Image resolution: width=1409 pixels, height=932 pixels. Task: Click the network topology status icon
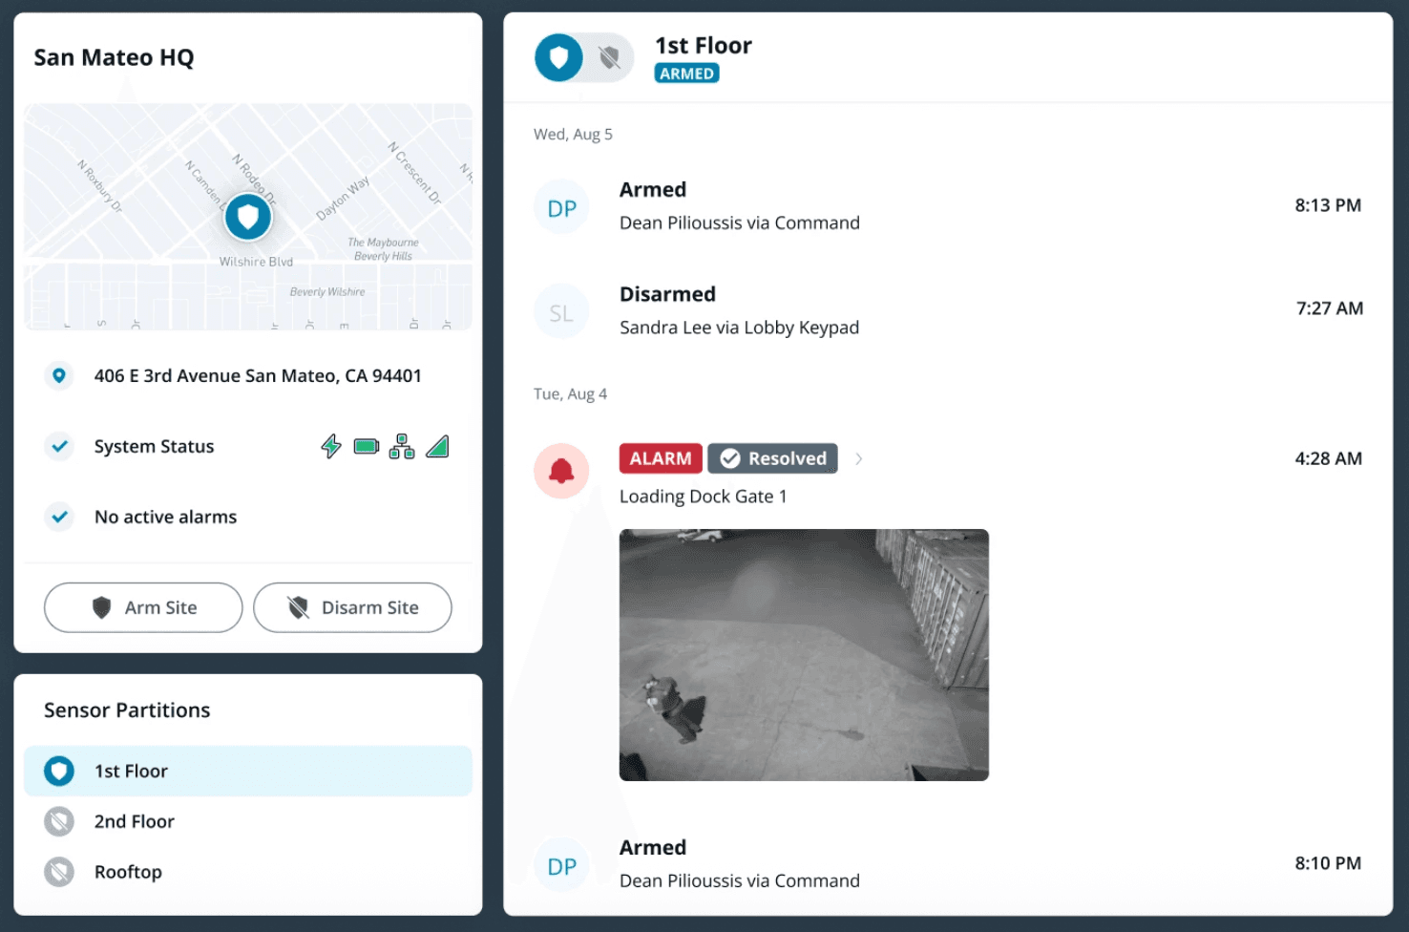(x=402, y=446)
